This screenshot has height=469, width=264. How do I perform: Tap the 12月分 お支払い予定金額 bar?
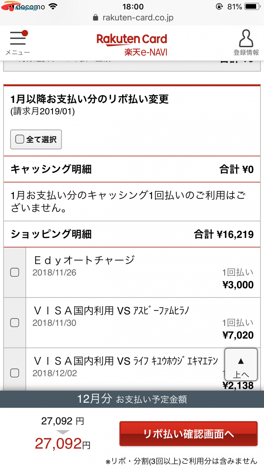click(x=132, y=399)
